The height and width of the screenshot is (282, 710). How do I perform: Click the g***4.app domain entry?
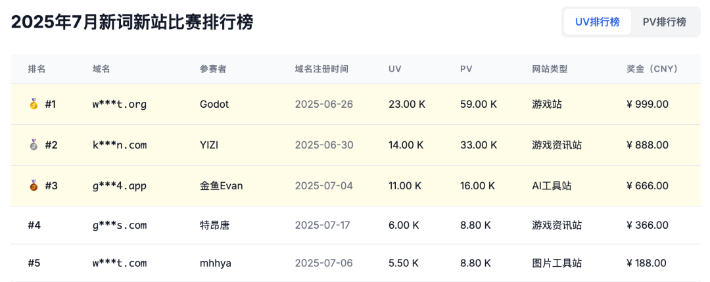point(120,185)
